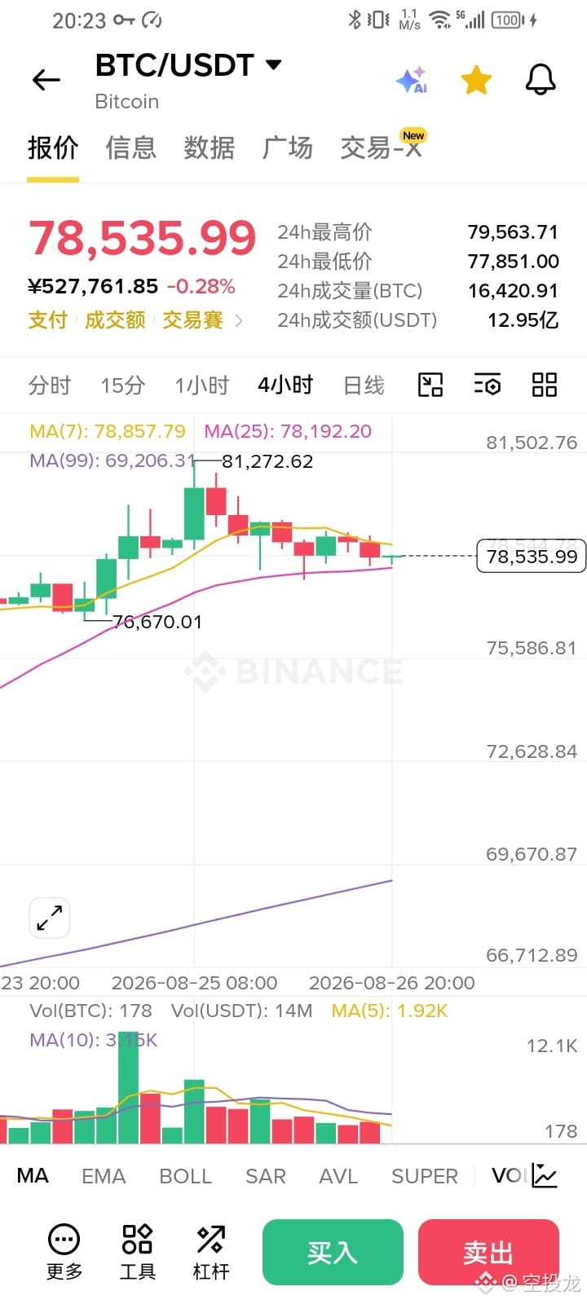This screenshot has height=1304, width=587.
Task: Click the 2026-08-25 08:00 time label
Action: [194, 983]
